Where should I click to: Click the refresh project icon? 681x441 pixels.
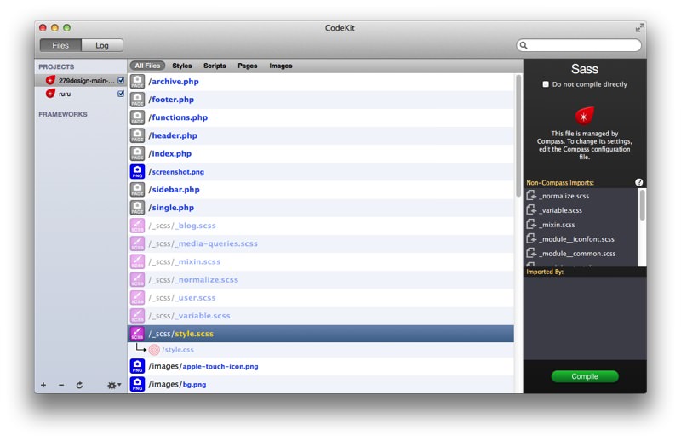[79, 385]
